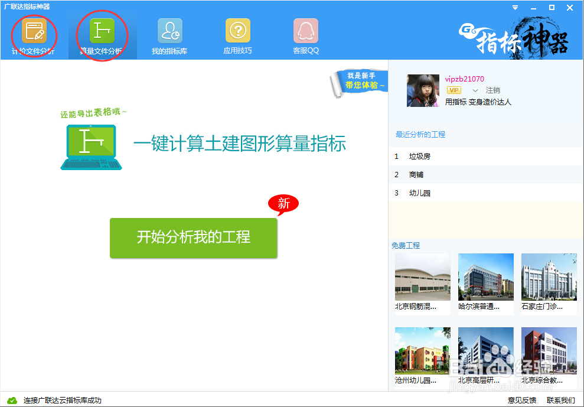
Task: Click the VIP badge
Action: coord(454,90)
